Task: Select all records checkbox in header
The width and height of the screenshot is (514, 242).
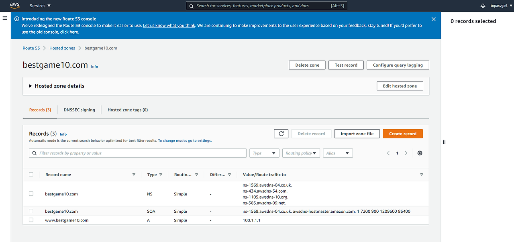Action: pyautogui.click(x=31, y=174)
